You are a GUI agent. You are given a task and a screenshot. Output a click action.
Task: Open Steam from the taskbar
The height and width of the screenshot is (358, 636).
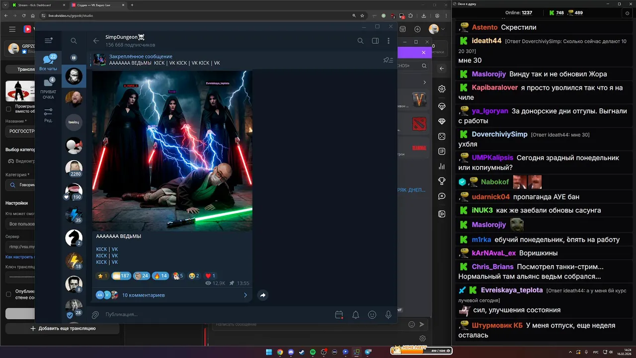pyautogui.click(x=302, y=352)
